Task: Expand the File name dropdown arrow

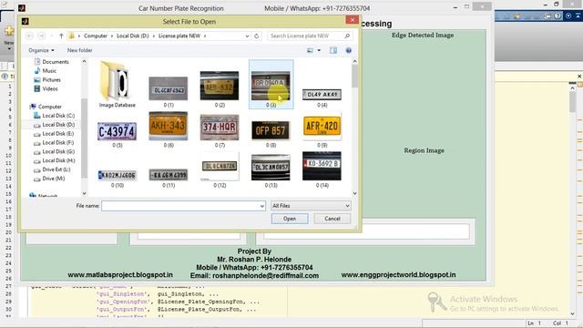Action: [x=261, y=206]
